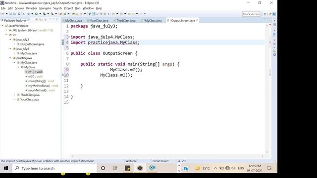Screen dimensions: 317x178
Task: Toggle the main method fold on line 8
Action: point(70,64)
